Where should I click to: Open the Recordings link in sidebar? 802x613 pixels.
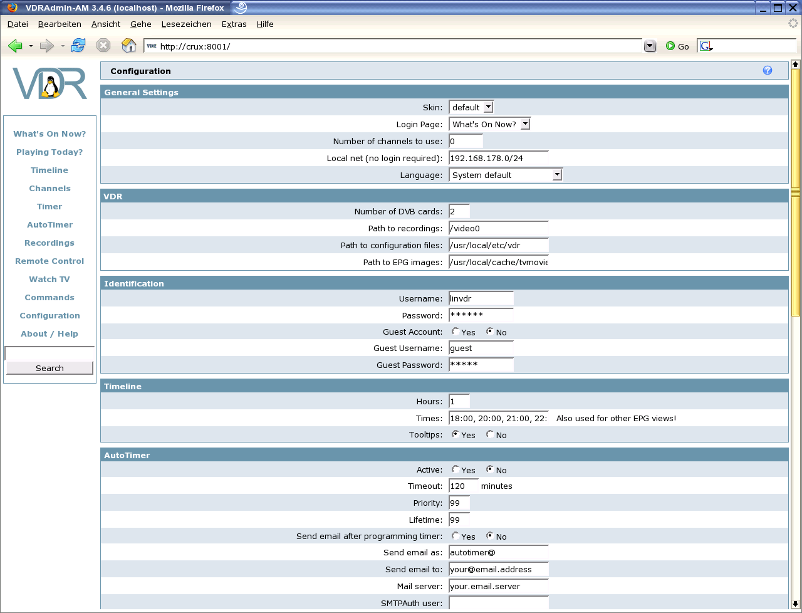49,243
